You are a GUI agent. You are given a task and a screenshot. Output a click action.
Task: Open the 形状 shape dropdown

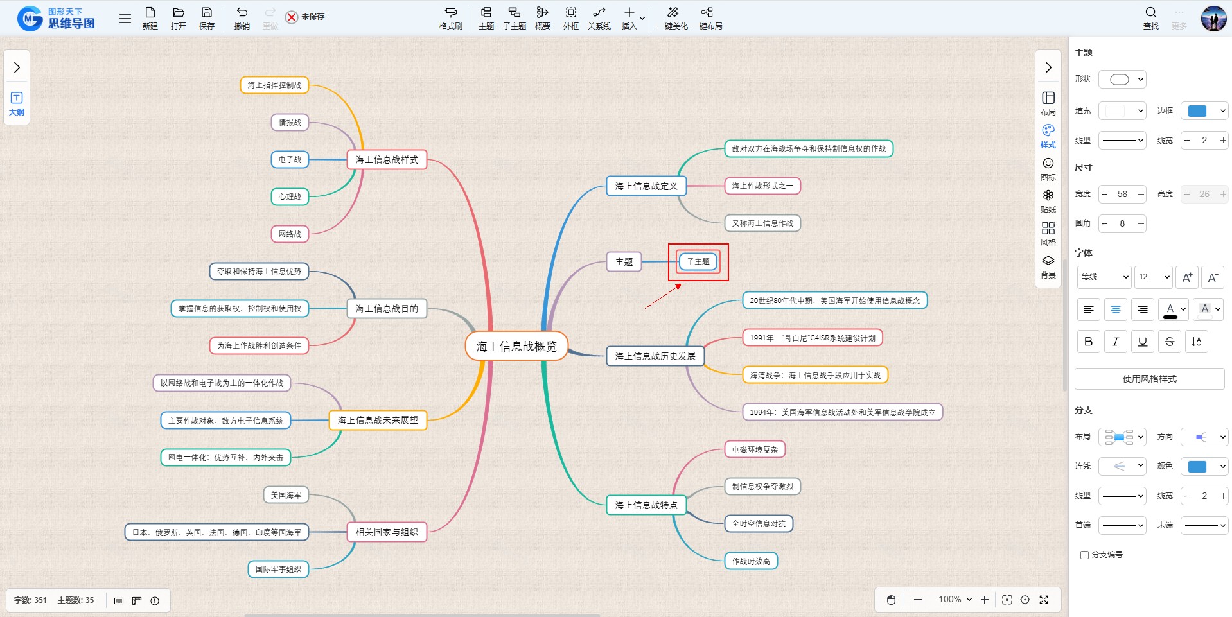pyautogui.click(x=1122, y=80)
